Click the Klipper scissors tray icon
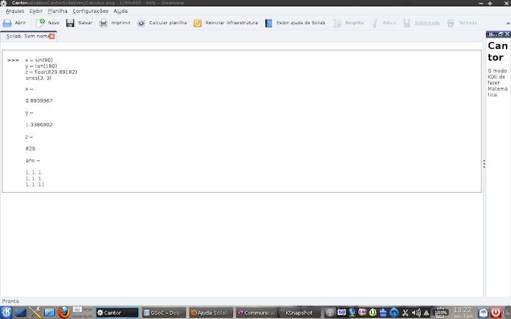511x319 pixels. (405, 313)
